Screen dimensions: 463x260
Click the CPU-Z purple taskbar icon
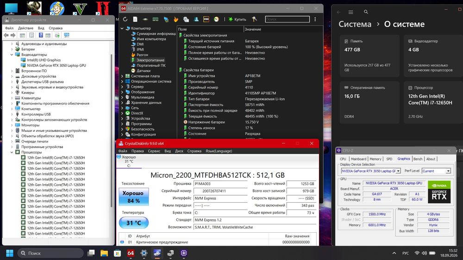tap(184, 253)
